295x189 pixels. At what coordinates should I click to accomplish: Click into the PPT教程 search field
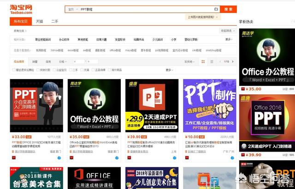point(147,9)
